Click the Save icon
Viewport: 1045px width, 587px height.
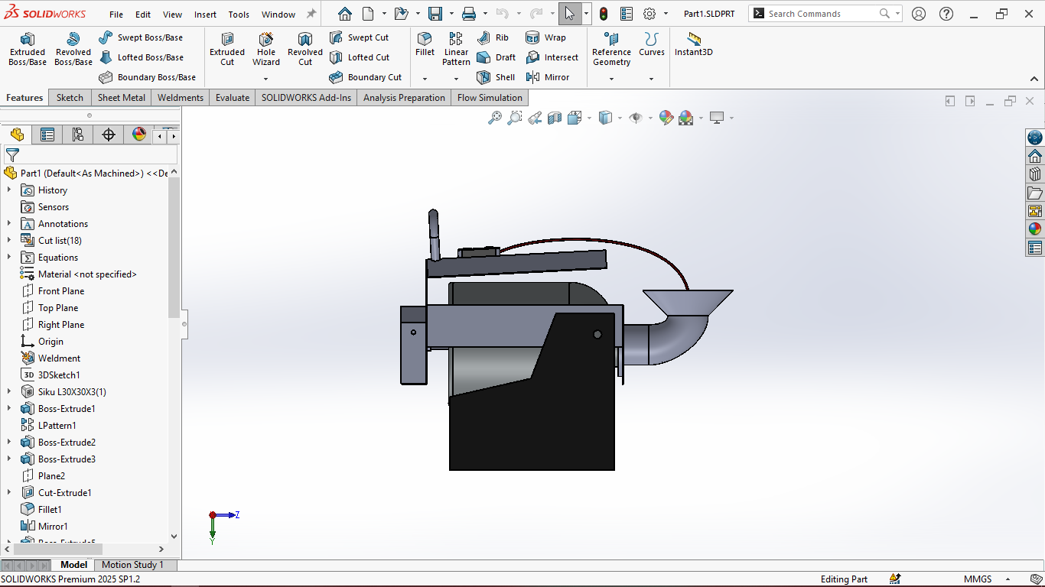[x=435, y=14]
